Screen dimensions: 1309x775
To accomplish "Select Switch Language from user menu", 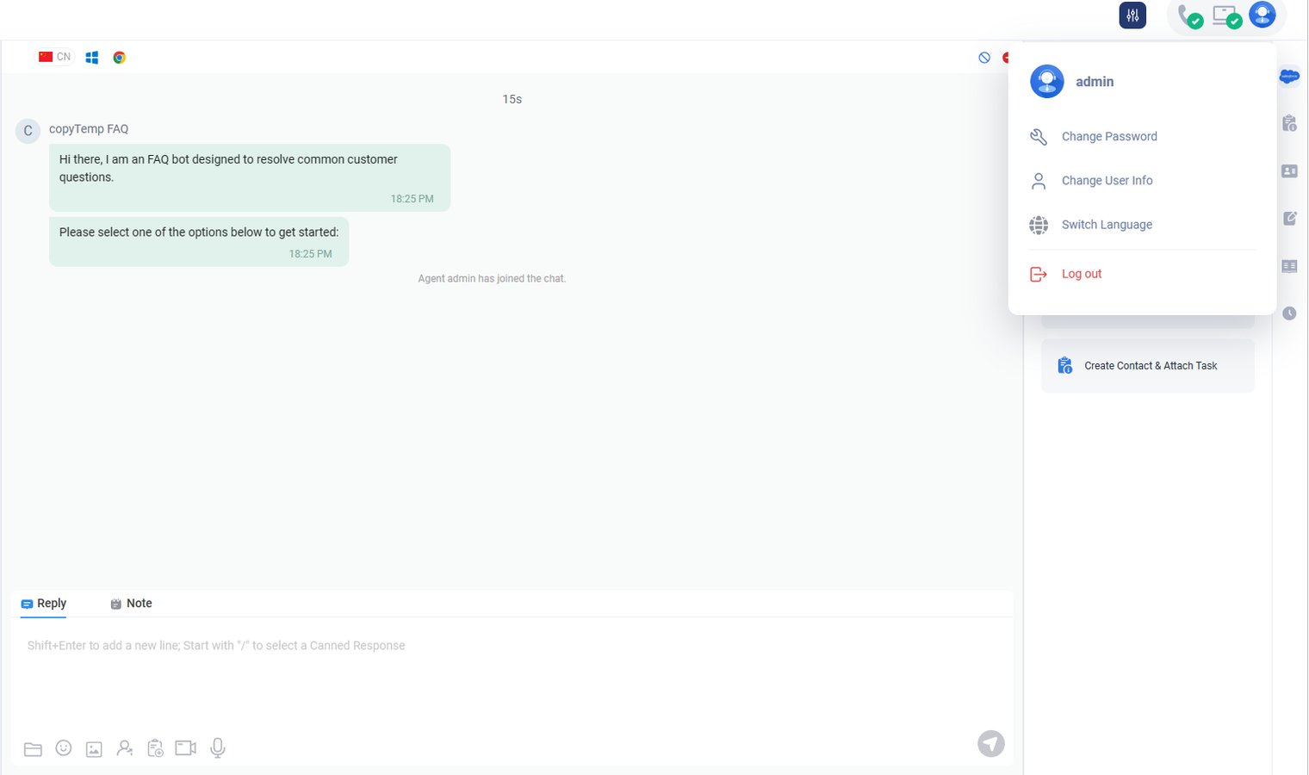I will coord(1106,225).
